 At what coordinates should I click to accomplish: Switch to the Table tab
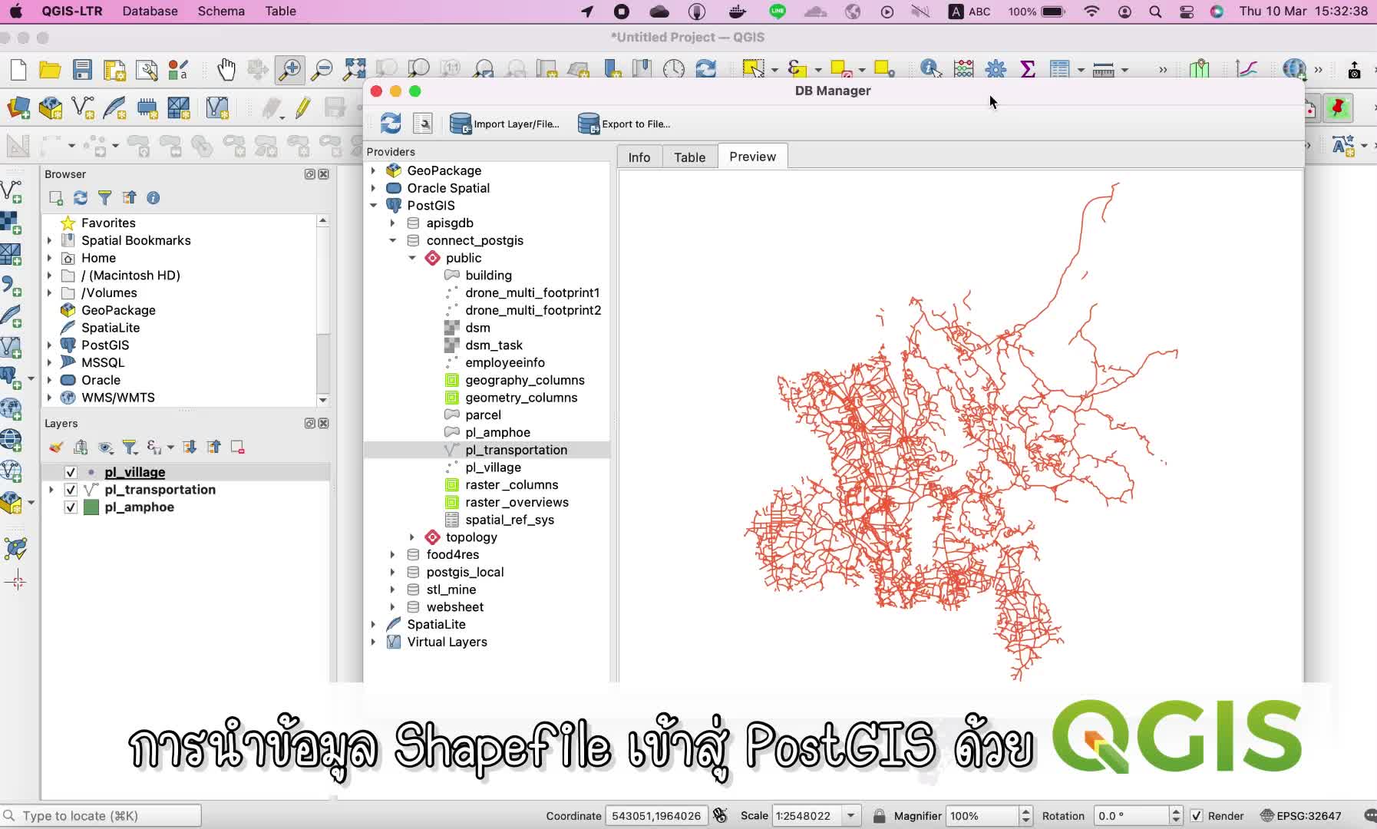[689, 157]
